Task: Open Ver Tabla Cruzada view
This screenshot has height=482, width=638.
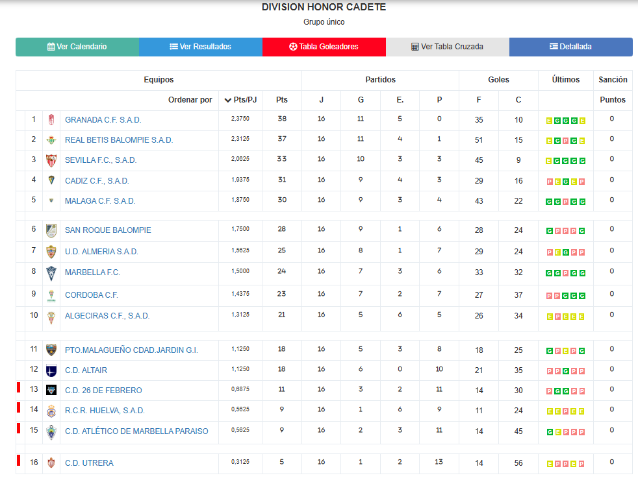Action: click(x=448, y=47)
